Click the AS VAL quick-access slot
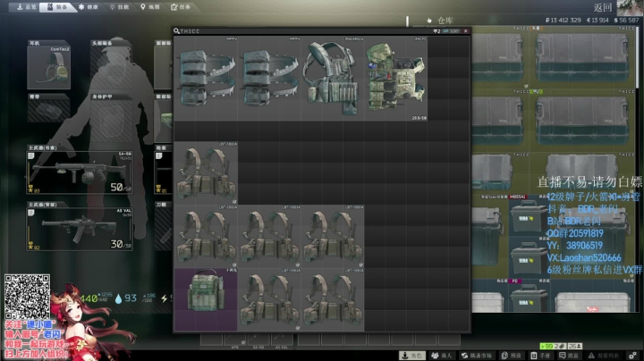 (x=282, y=340)
